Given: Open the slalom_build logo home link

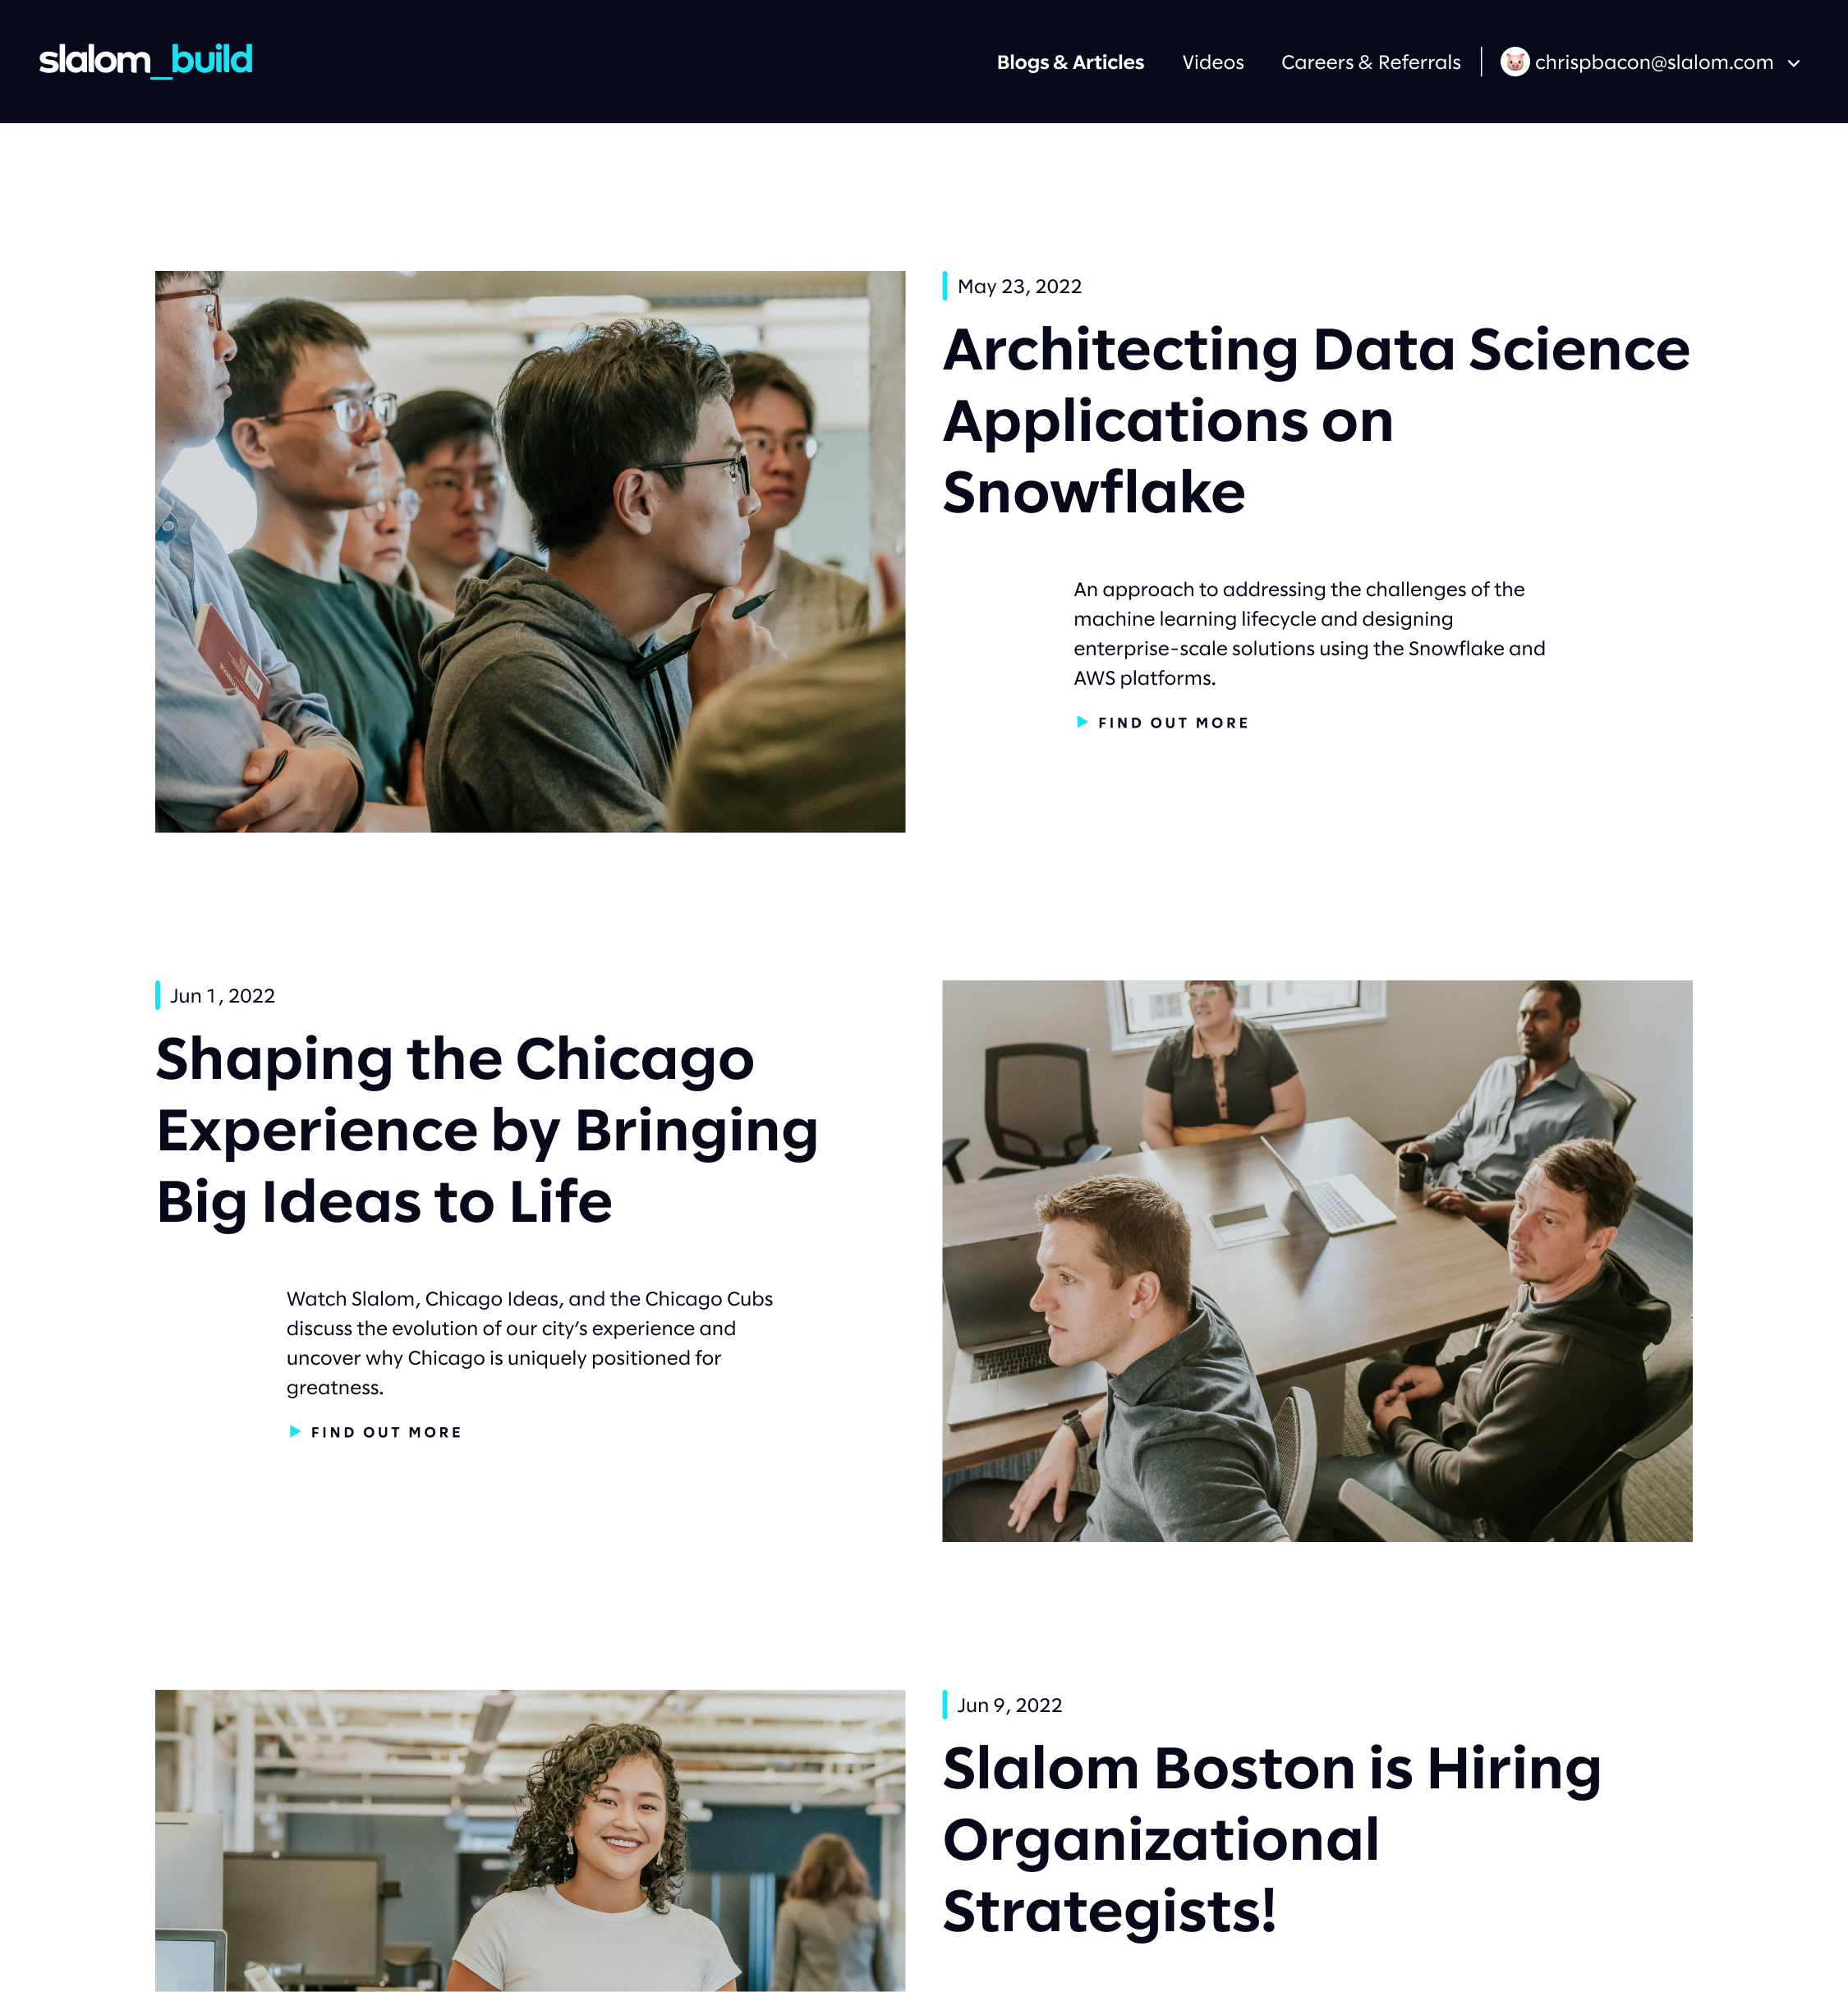Looking at the screenshot, I should pyautogui.click(x=146, y=61).
